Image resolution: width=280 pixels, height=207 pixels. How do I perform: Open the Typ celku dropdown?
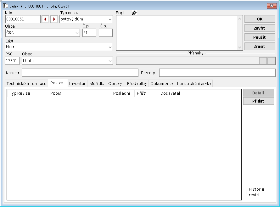110,19
